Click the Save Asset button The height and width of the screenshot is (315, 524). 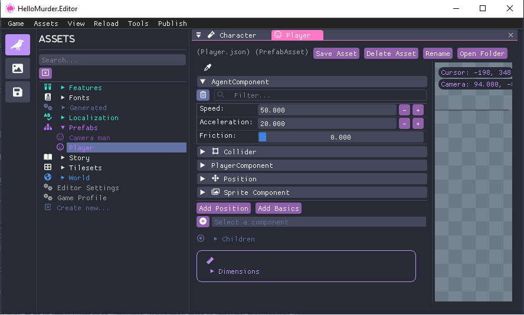pos(336,54)
